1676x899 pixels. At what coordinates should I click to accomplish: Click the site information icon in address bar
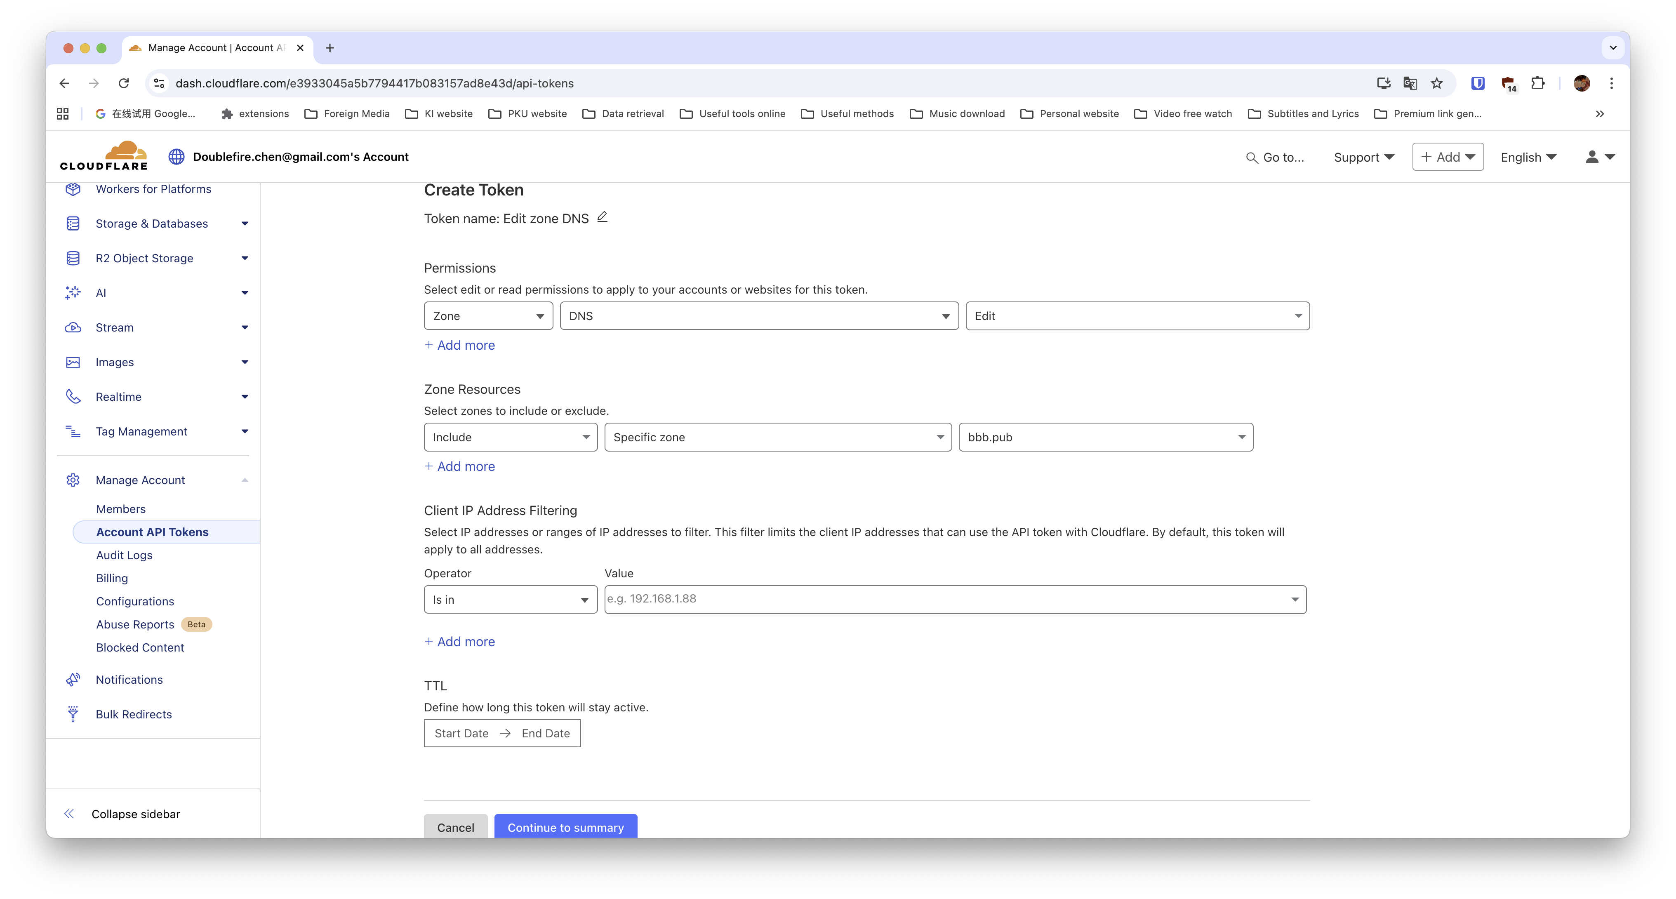click(x=160, y=83)
